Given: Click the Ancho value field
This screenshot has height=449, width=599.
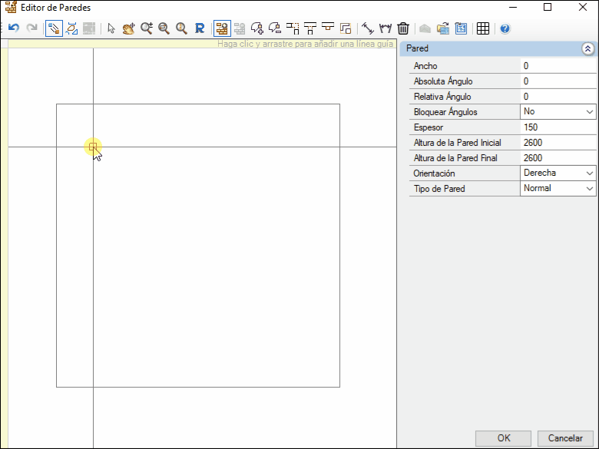Looking at the screenshot, I should coord(558,66).
